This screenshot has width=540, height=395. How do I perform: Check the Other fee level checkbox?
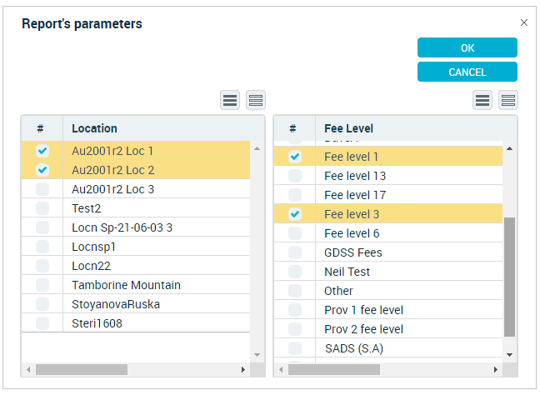point(295,291)
